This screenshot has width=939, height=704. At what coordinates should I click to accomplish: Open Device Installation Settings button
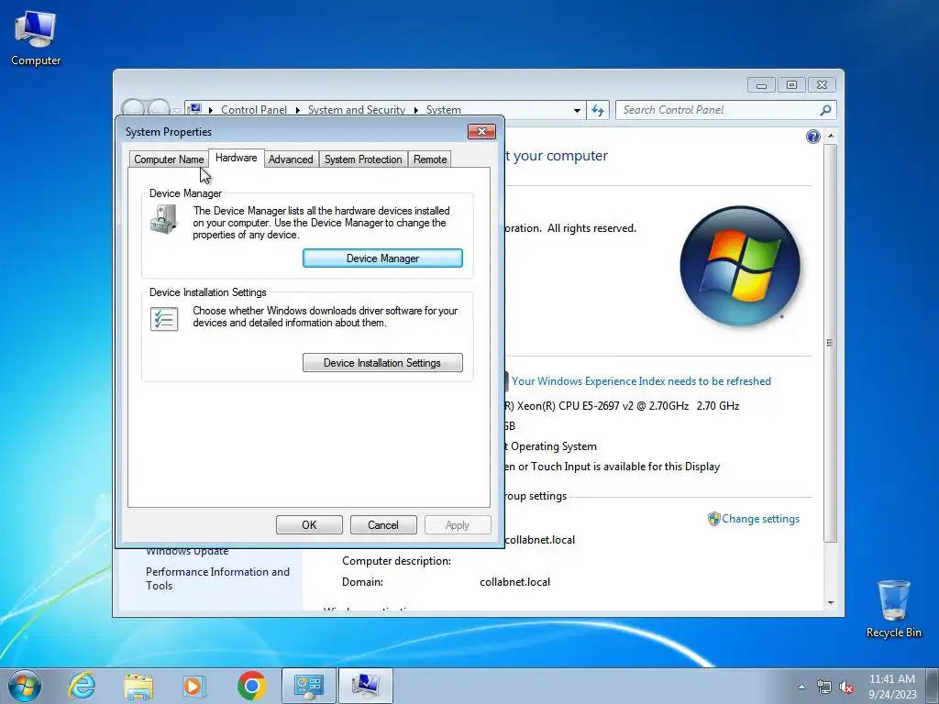click(x=382, y=363)
